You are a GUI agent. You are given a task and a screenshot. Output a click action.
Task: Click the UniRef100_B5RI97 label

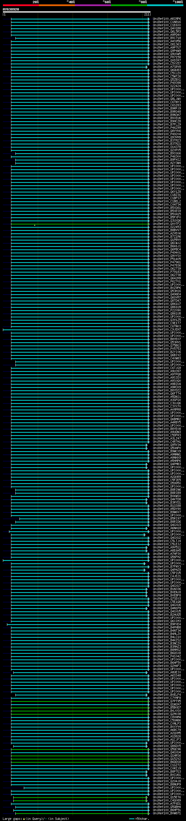(167, 519)
